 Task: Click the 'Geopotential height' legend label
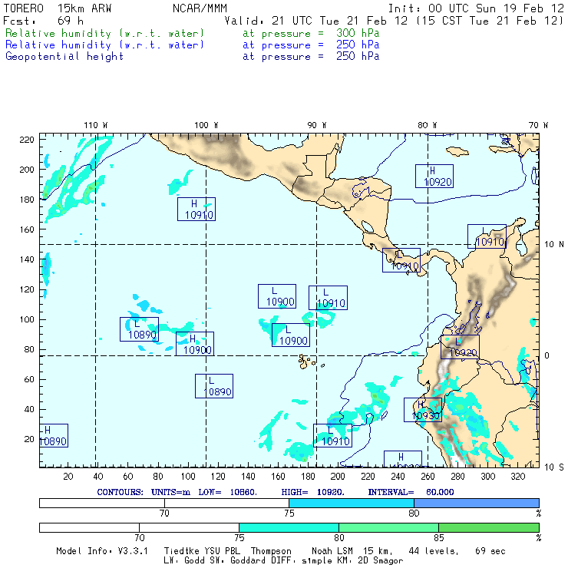click(64, 57)
